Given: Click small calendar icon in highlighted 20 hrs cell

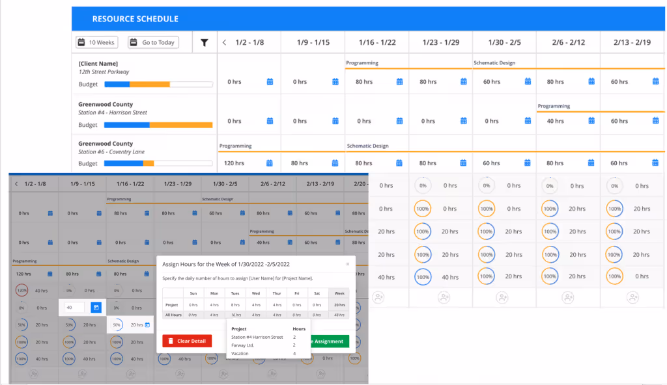Looking at the screenshot, I should [x=147, y=325].
